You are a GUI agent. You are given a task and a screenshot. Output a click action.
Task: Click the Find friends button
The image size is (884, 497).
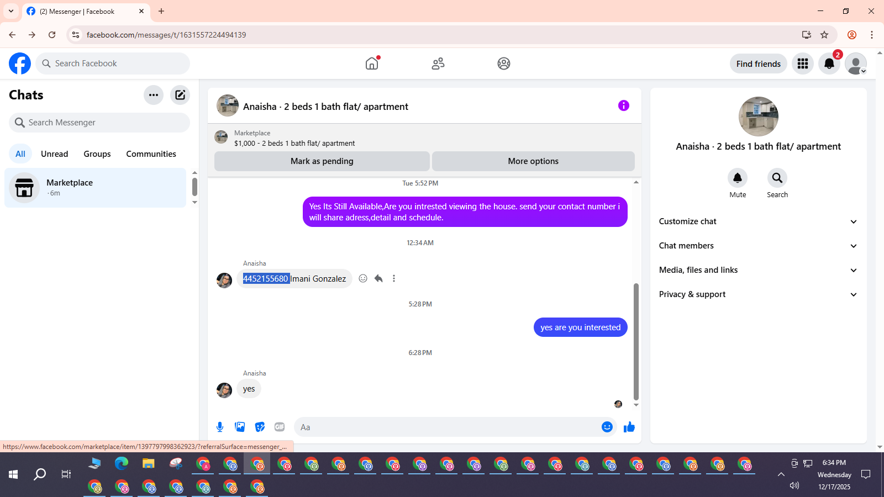pyautogui.click(x=759, y=64)
